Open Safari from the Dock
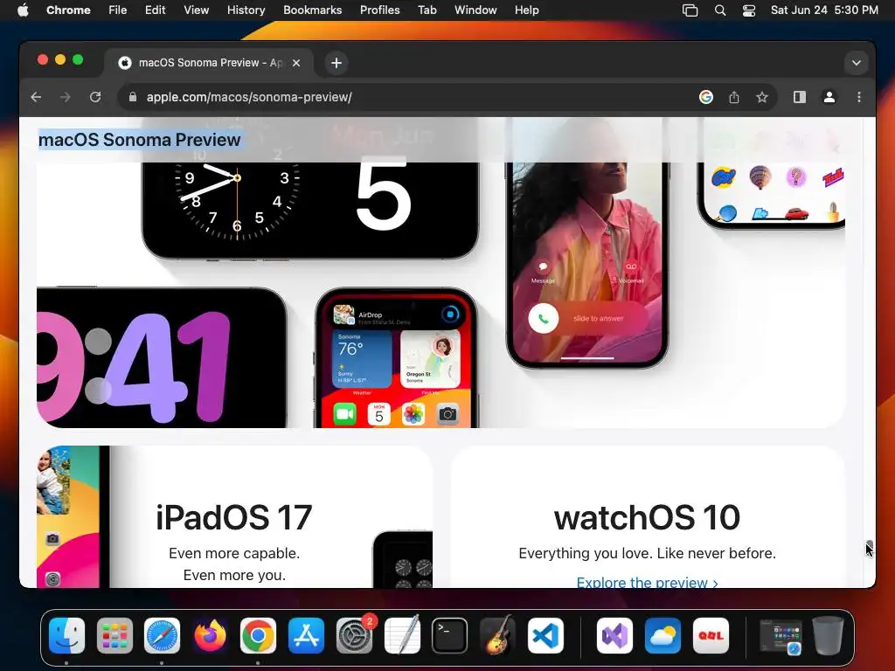 pos(162,636)
